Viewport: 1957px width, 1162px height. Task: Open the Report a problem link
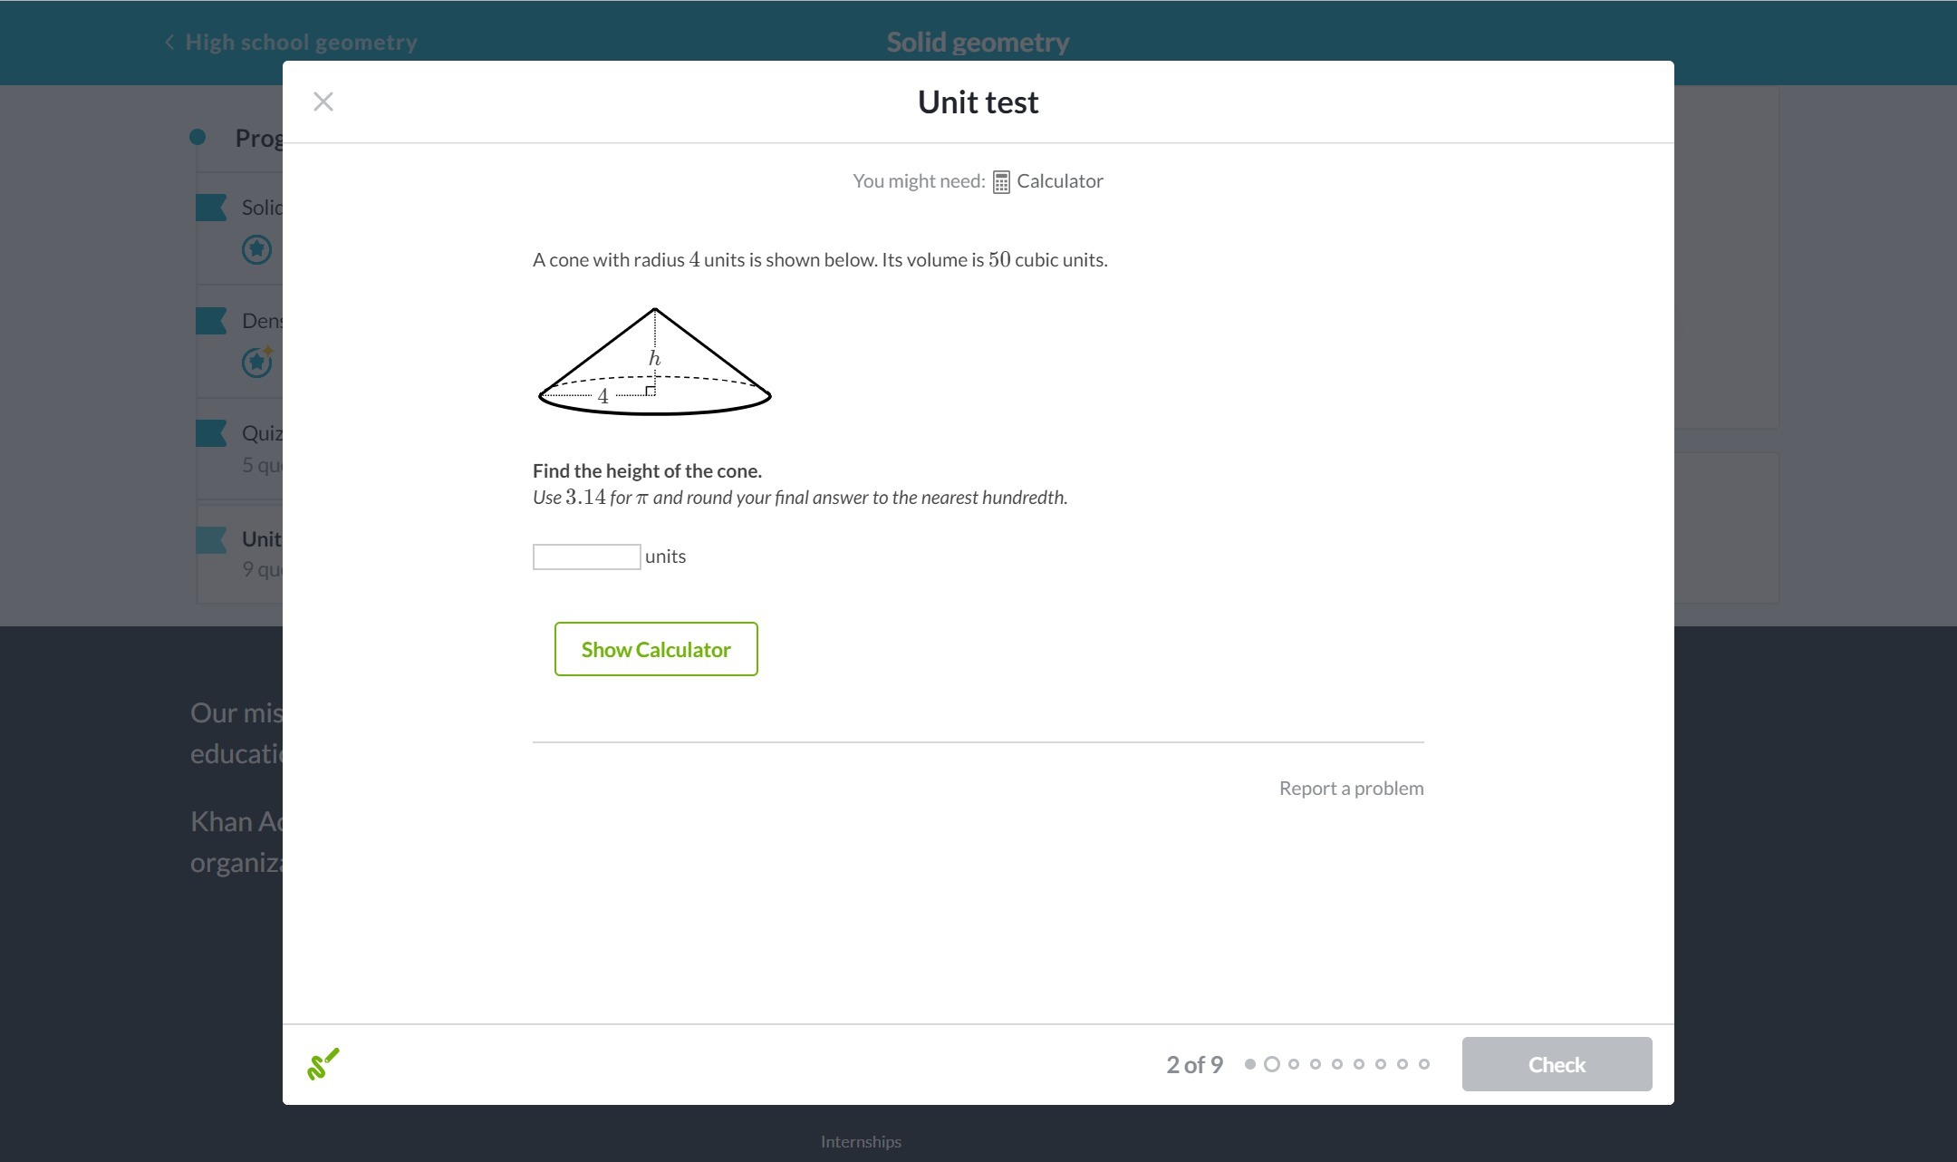1351,789
